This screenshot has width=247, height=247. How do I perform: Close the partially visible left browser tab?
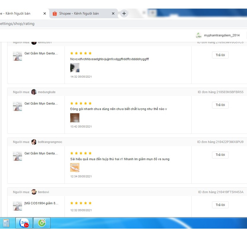[x=45, y=13]
